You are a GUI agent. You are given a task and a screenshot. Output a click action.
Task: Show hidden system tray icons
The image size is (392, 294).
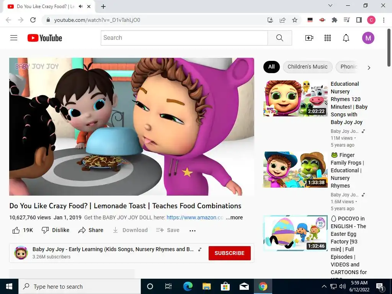click(x=324, y=286)
